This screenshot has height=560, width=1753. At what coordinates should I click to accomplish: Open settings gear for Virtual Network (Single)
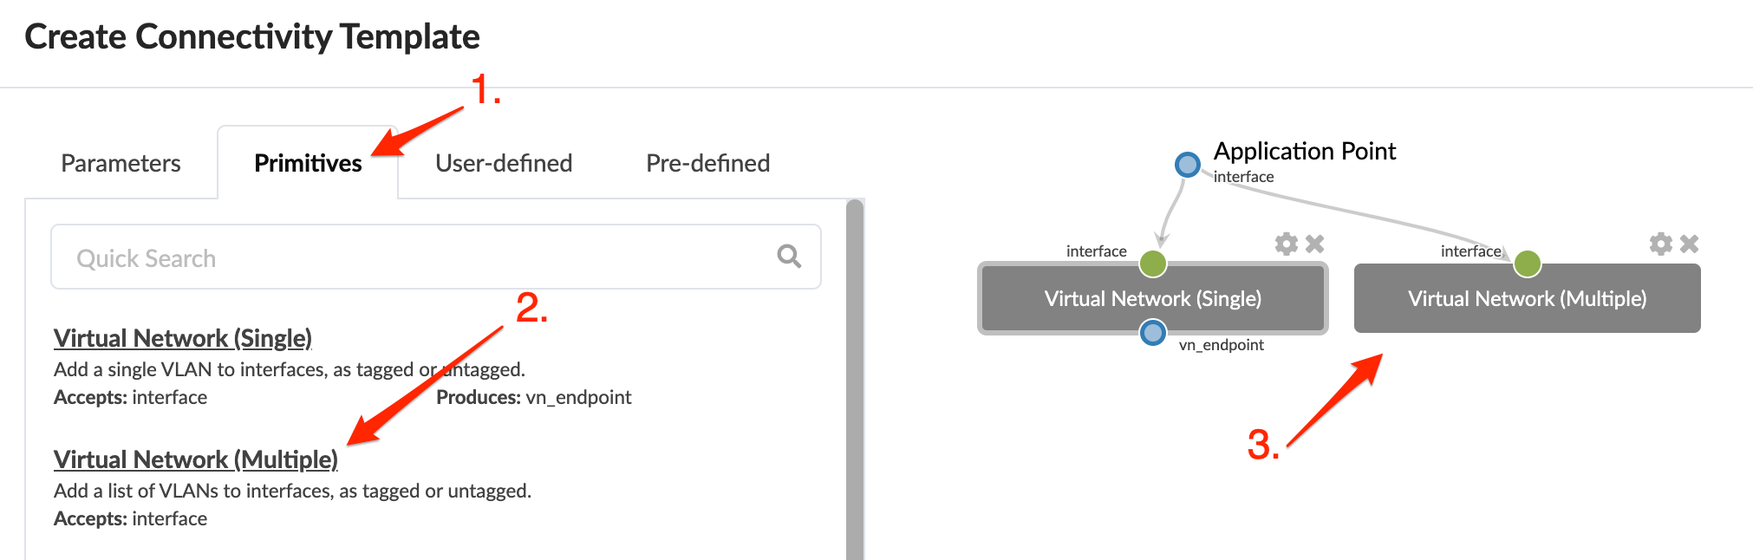pyautogui.click(x=1286, y=244)
